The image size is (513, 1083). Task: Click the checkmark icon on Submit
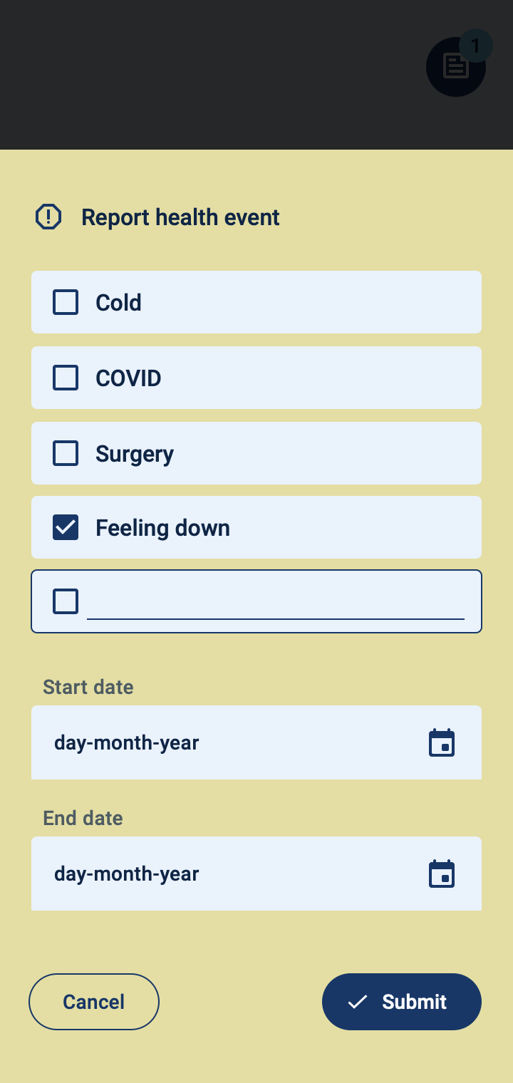pos(357,1002)
